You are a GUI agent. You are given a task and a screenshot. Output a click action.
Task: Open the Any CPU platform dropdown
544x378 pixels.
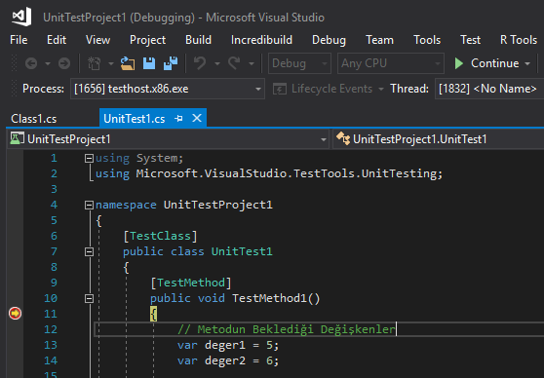[391, 63]
